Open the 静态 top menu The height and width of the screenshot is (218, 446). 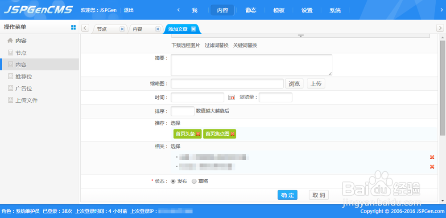(251, 11)
